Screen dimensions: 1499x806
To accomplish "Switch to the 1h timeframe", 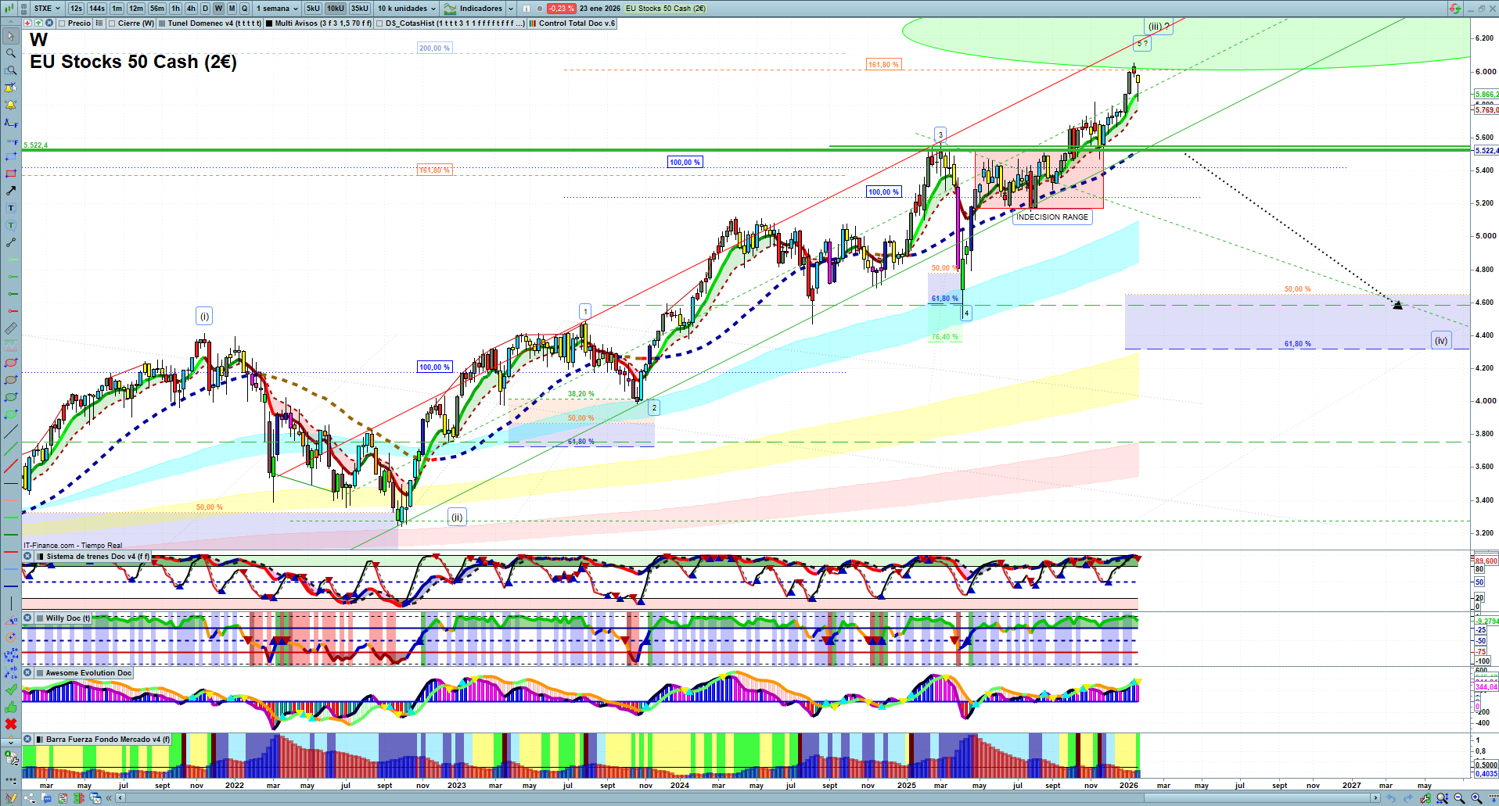I will 175,9.
